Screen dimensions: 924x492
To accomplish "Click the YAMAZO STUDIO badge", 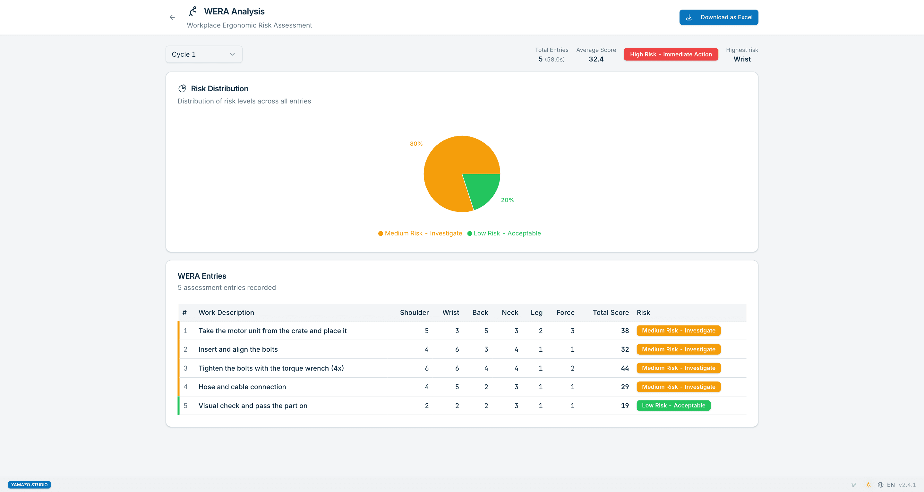I will point(30,485).
